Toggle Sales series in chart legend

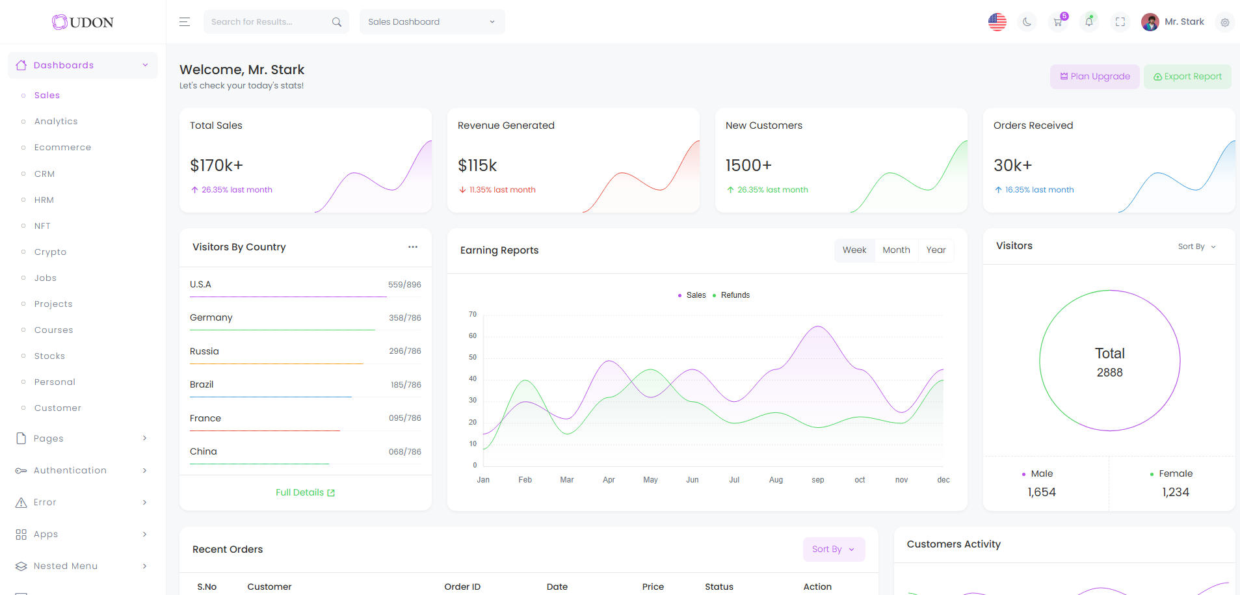coord(692,295)
